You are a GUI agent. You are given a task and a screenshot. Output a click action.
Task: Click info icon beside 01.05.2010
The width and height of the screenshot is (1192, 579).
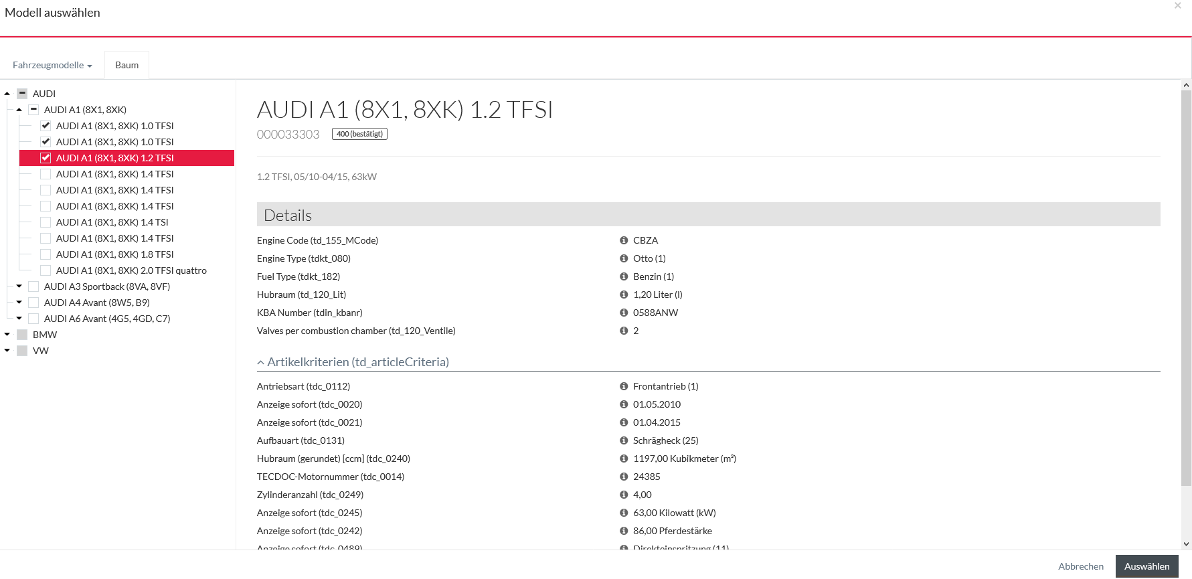[624, 404]
